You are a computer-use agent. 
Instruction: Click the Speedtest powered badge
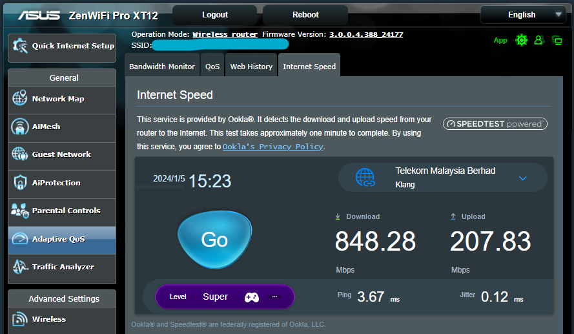click(x=495, y=124)
